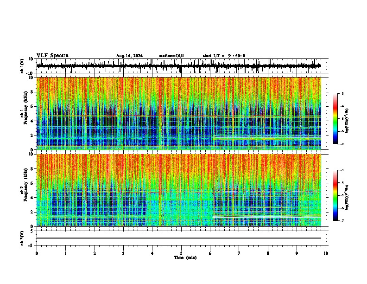Click the ch.1 "Frequency (kHz)" axis label
This screenshot has width=367, height=284.
tap(25, 108)
